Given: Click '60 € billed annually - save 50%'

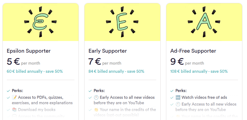Looking at the screenshot, I should [x=35, y=71].
